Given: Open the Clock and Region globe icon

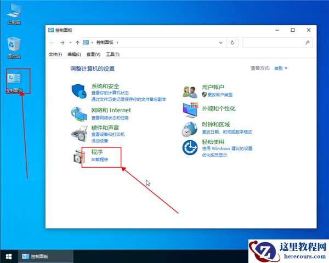Looking at the screenshot, I should tap(190, 129).
